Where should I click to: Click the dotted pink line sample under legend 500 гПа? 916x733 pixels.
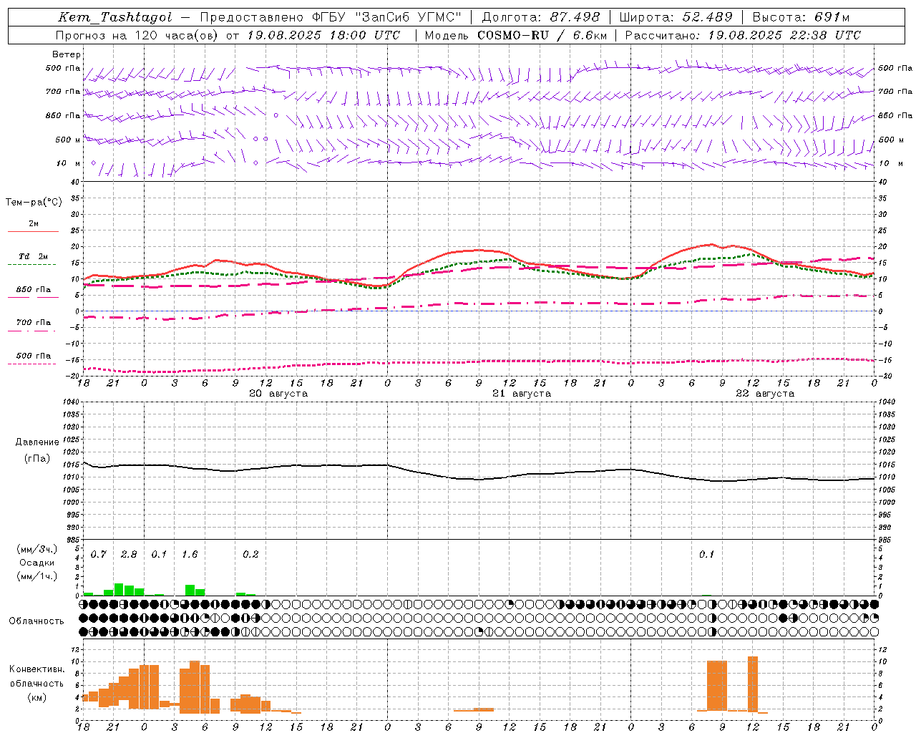pos(32,364)
